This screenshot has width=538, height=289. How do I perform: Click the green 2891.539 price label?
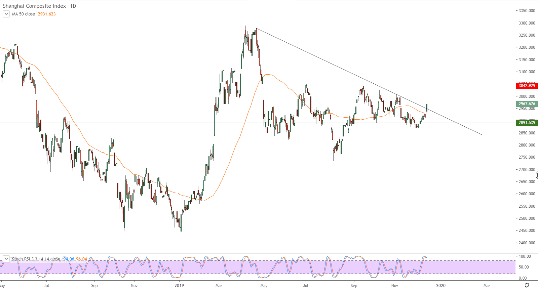pyautogui.click(x=527, y=123)
